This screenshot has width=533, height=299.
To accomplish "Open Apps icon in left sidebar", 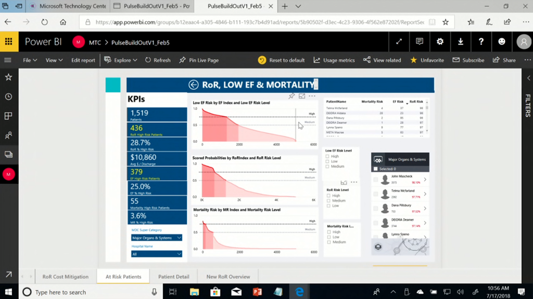I will 8,116.
